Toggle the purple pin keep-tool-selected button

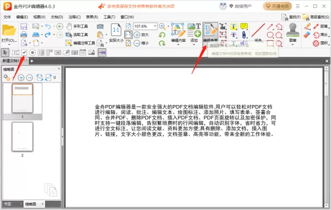point(102,53)
